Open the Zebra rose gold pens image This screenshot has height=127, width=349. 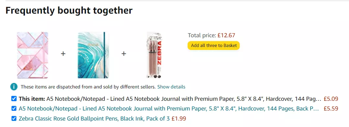pos(154,55)
